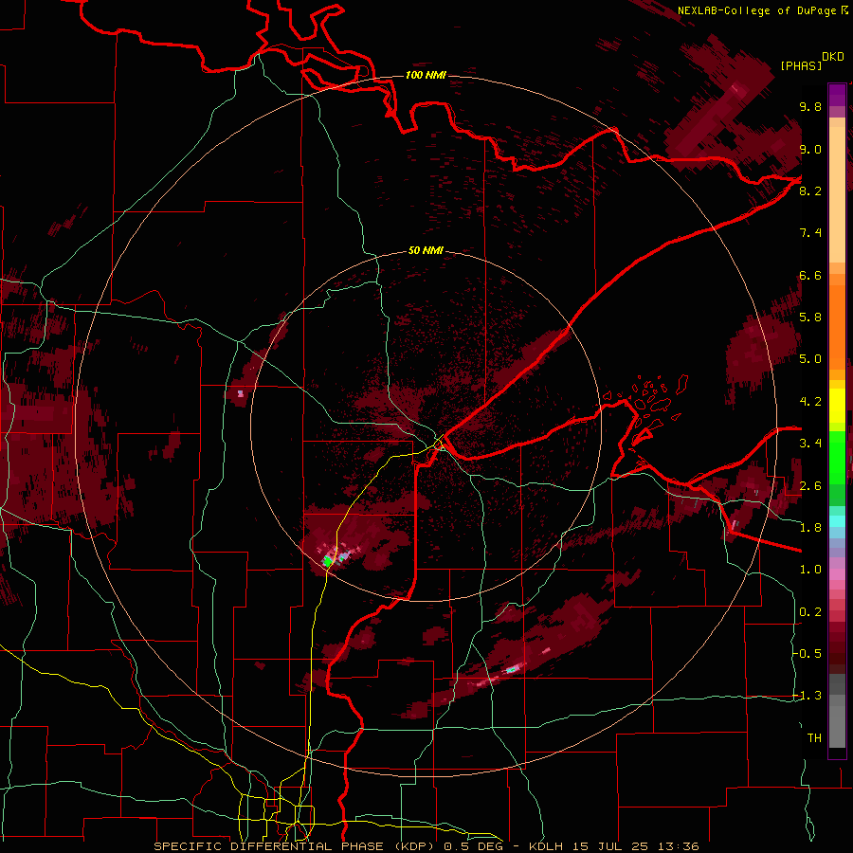Click 'SPECIFIC DIFFERENTIAL PHASE (KDP)' caption text
The height and width of the screenshot is (853, 853).
(297, 846)
